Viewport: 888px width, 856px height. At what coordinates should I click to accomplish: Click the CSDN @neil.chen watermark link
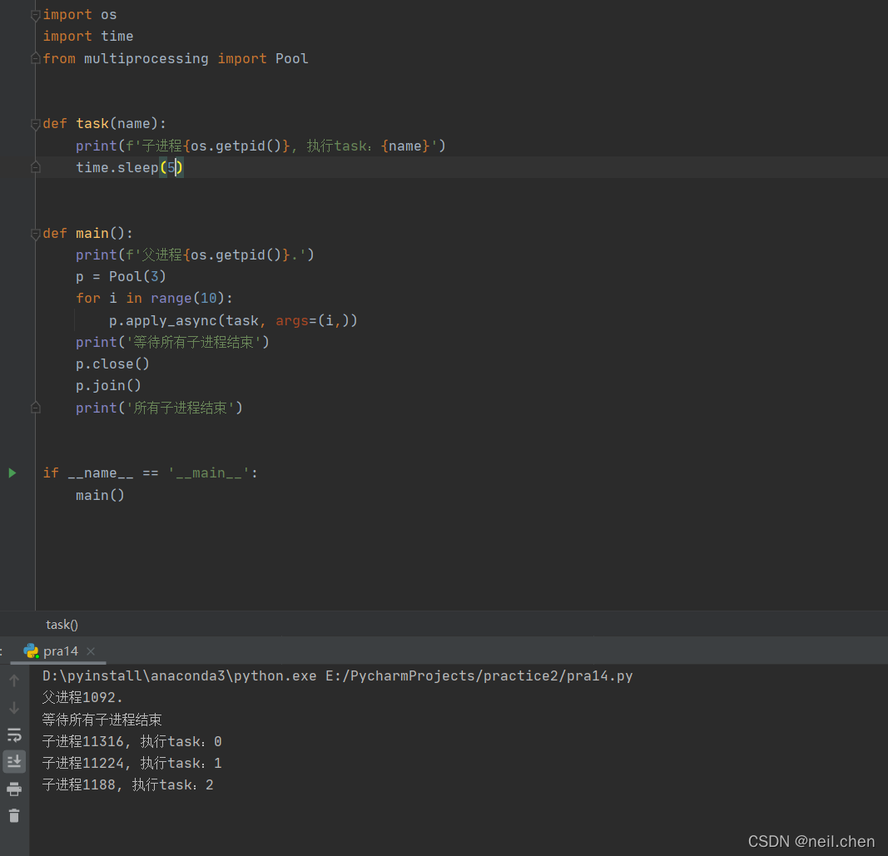coord(811,841)
